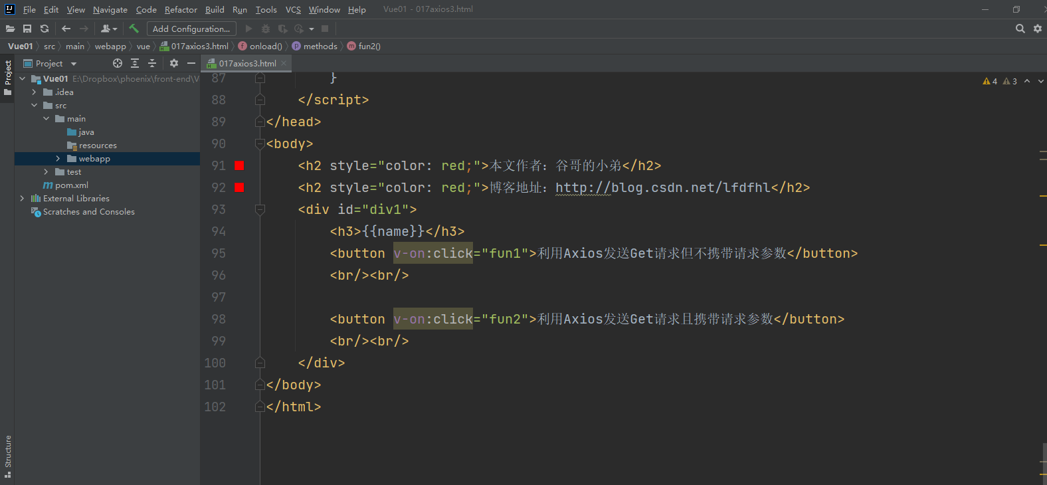
Task: Open the Tools menu
Action: (266, 9)
